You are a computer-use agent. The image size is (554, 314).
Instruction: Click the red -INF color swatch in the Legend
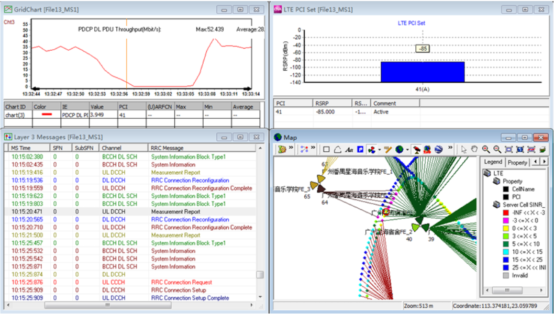(506, 212)
